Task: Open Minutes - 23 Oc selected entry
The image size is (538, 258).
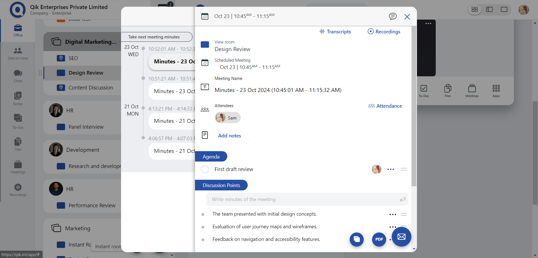Action: click(x=172, y=62)
